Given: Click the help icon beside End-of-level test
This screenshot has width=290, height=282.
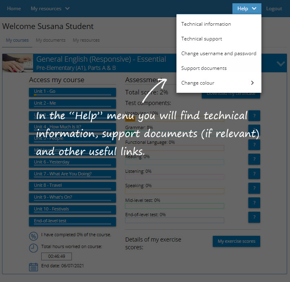Looking at the screenshot, I should click(254, 217).
